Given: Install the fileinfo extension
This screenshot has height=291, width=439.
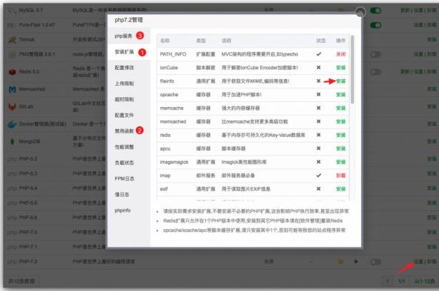Looking at the screenshot, I should 341,81.
